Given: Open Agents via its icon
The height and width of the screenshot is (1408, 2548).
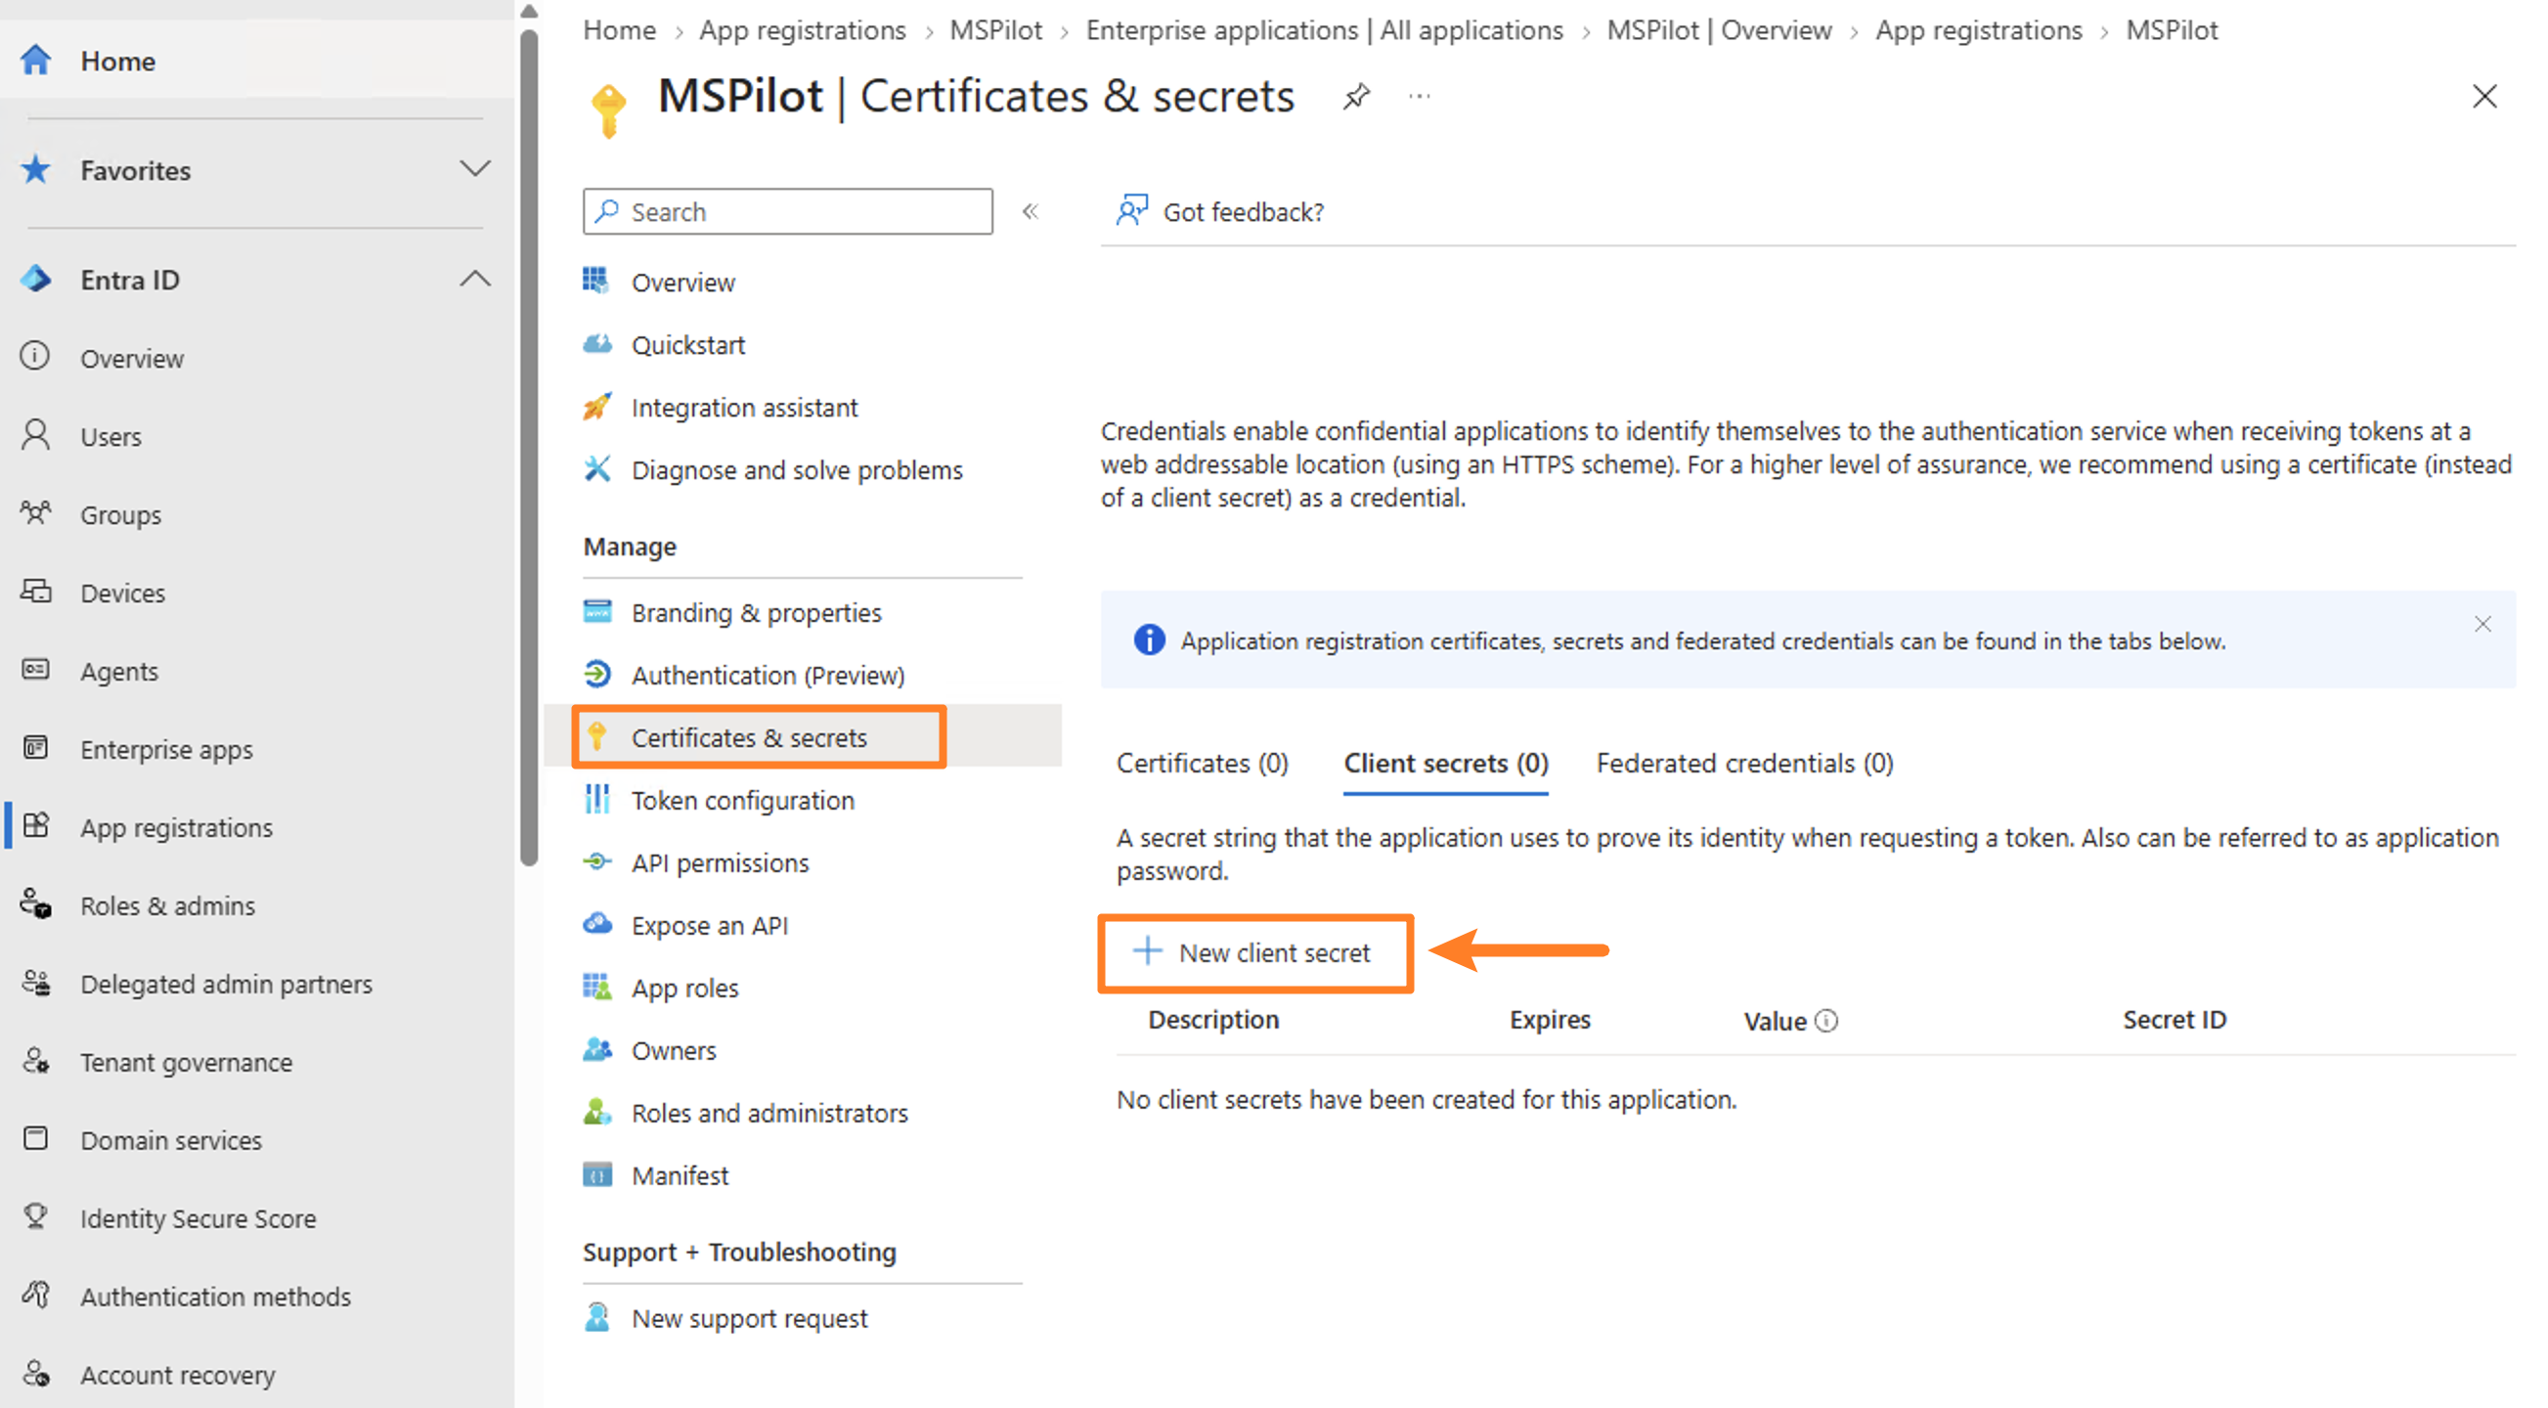Looking at the screenshot, I should pos(35,670).
